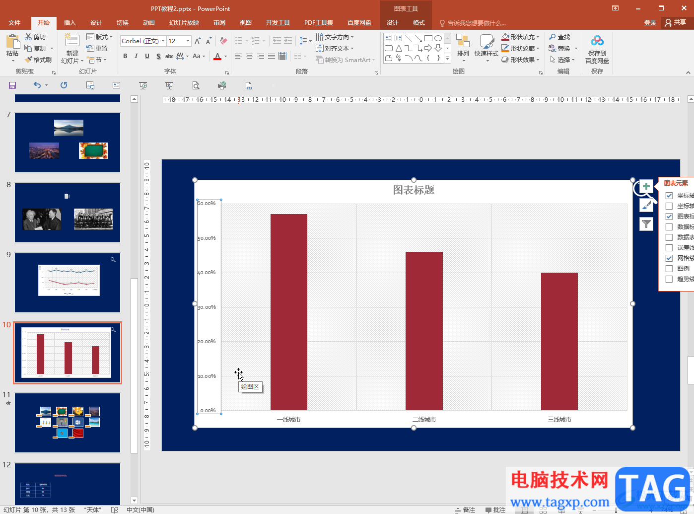Select slide 9 thumbnail with line chart
Screen dimensions: 694x514
[x=68, y=283]
